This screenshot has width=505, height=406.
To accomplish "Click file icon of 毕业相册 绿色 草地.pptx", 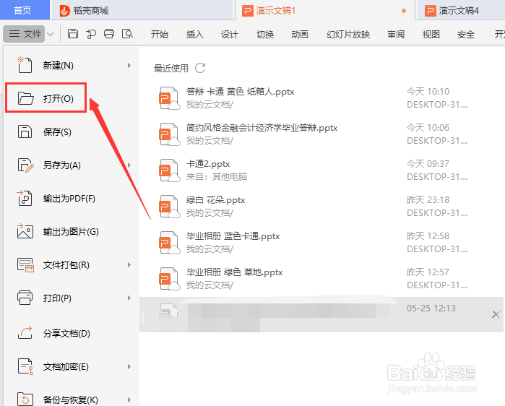I will click(169, 279).
